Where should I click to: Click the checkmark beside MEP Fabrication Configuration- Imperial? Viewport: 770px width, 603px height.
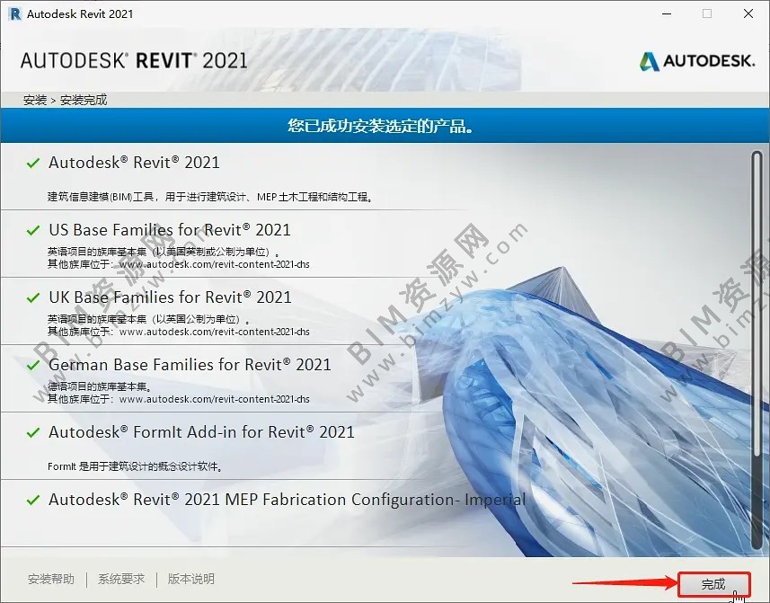(x=33, y=500)
